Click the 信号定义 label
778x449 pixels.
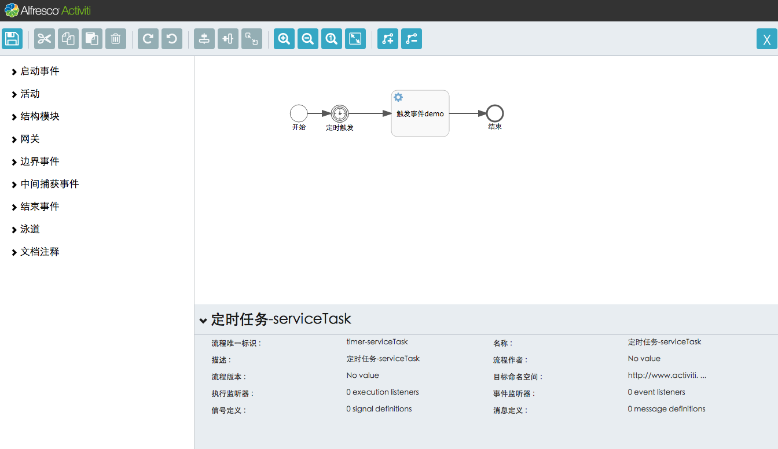pos(229,410)
